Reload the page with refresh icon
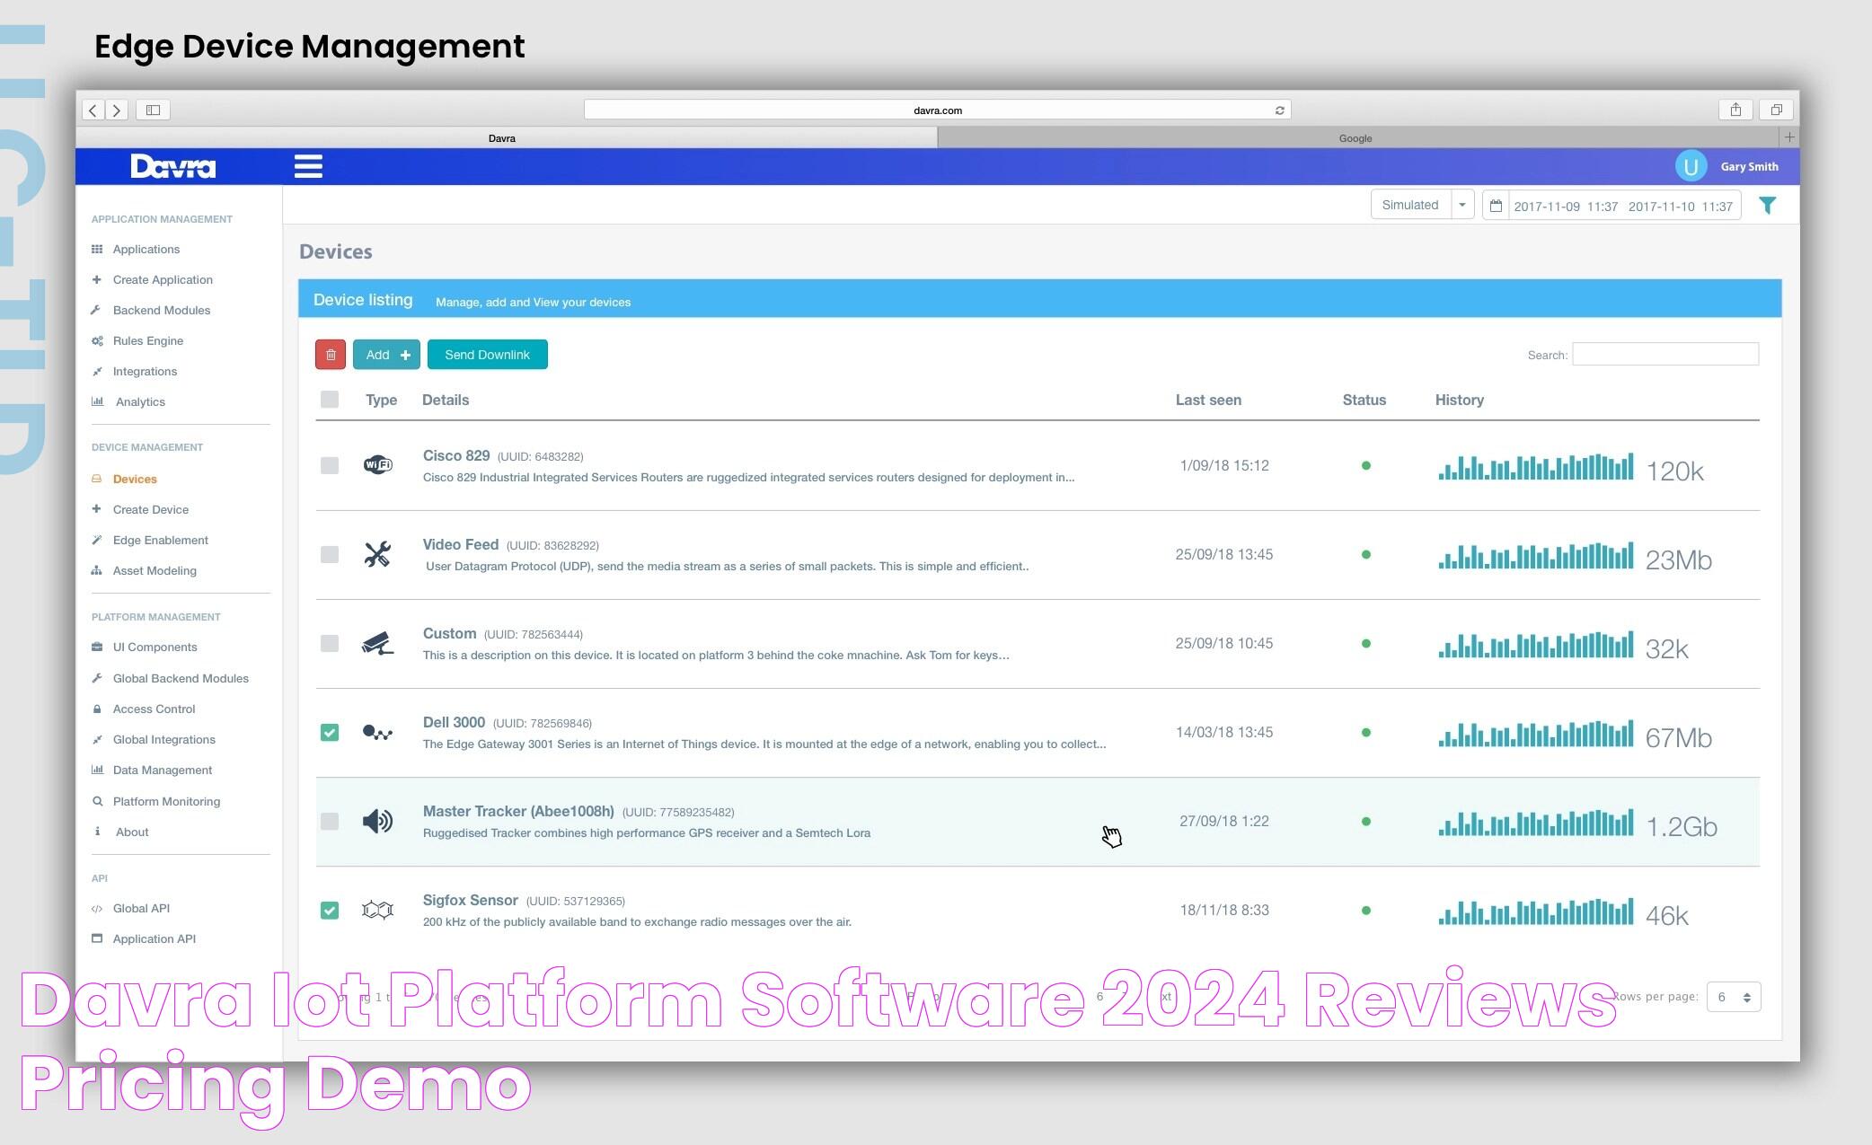Viewport: 1872px width, 1145px height. pos(1279,110)
